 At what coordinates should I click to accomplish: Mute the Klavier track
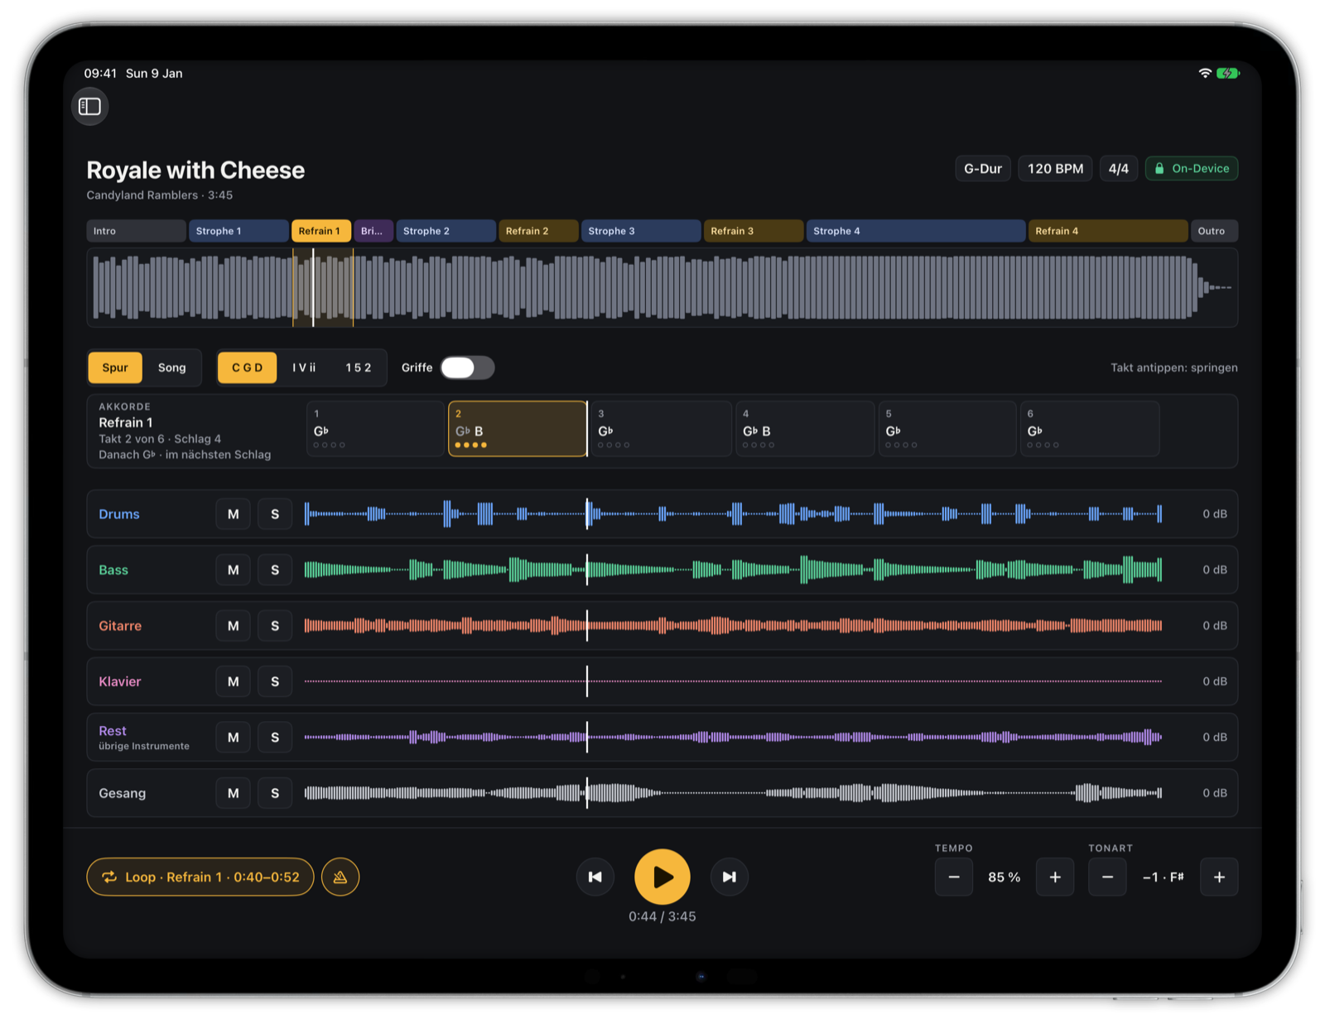[x=234, y=681]
